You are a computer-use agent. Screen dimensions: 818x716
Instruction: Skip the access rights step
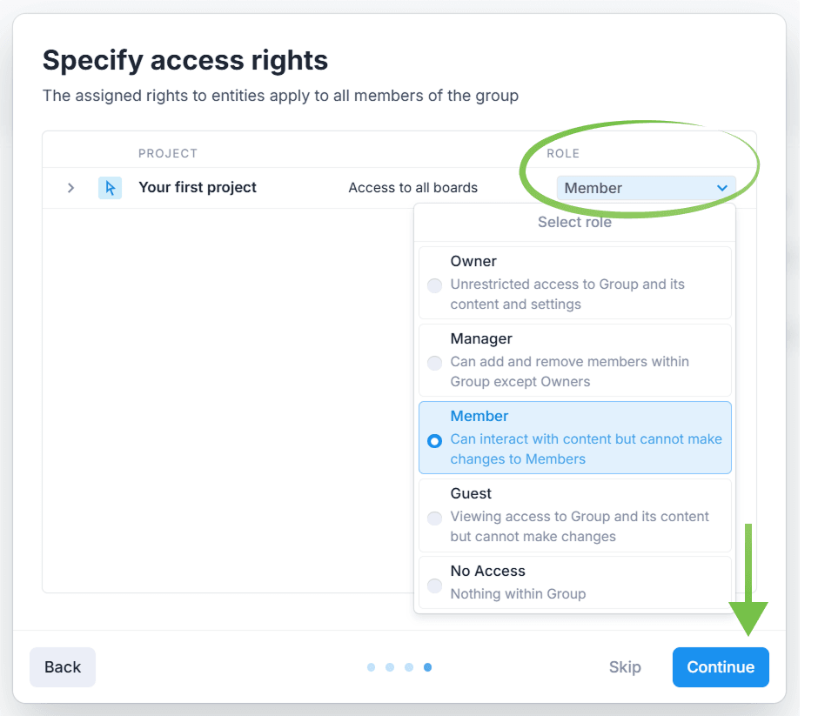[x=625, y=667]
